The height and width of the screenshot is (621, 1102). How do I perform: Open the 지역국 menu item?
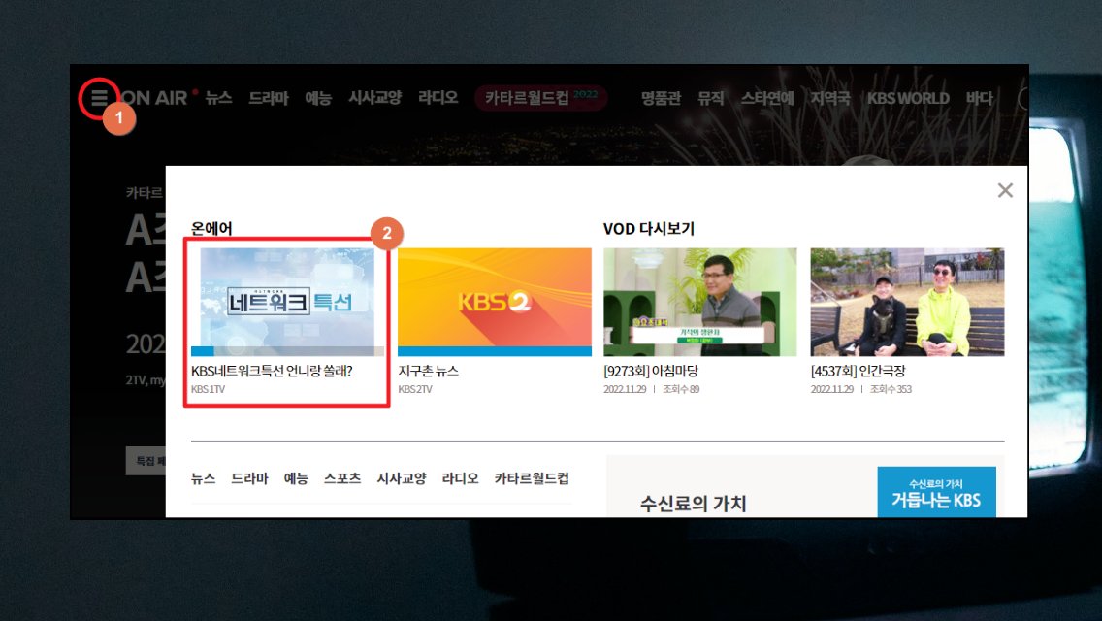click(x=830, y=98)
